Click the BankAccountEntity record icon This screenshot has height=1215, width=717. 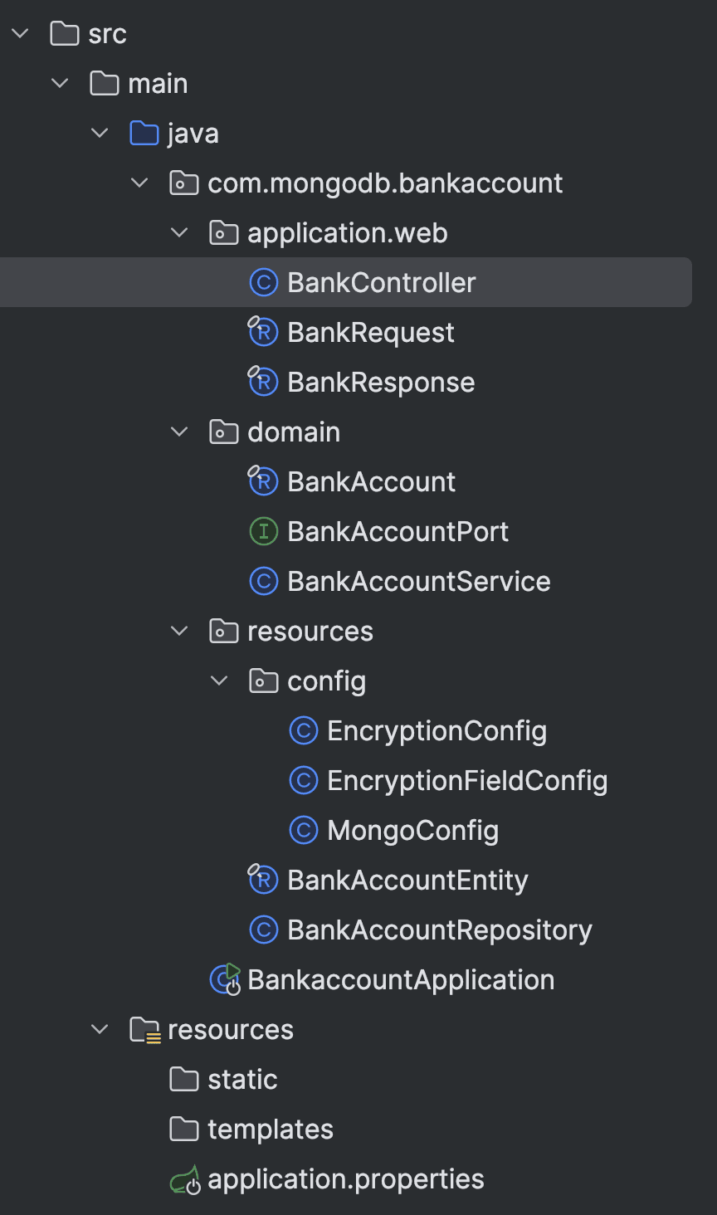pos(263,881)
